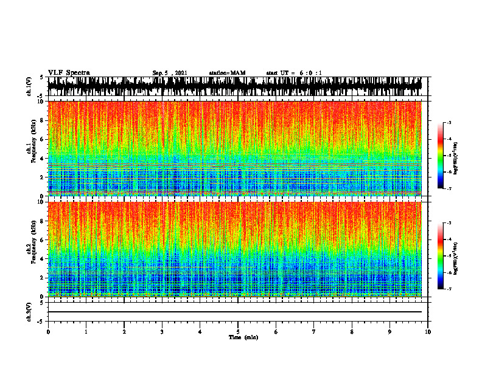
Task: Click the ch.1 color scale bar
Action: click(x=440, y=156)
